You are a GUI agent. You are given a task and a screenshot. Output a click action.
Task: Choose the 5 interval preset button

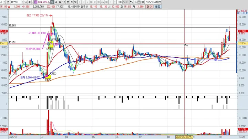pos(87,2)
